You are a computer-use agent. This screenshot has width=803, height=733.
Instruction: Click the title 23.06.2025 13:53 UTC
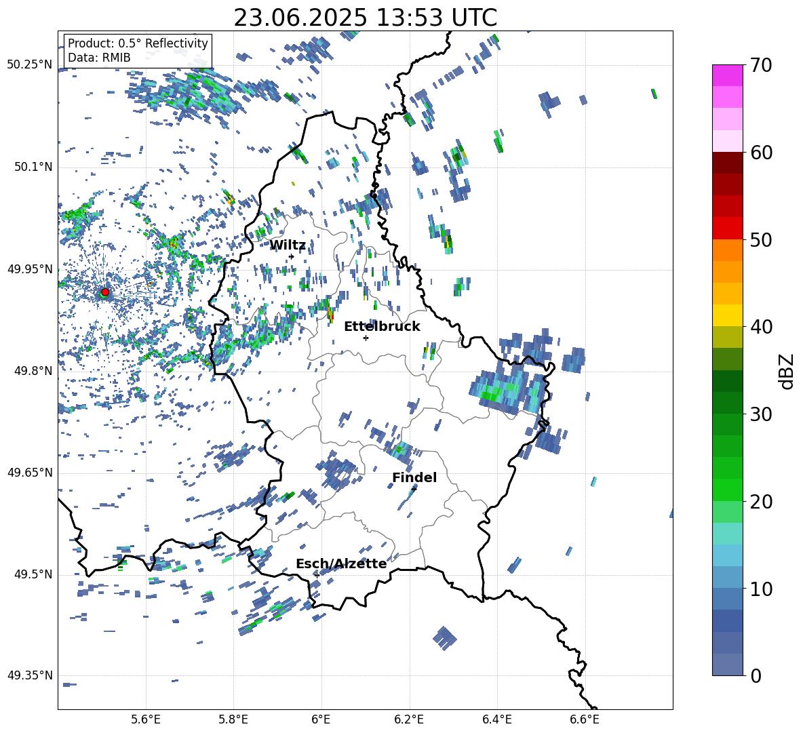(366, 18)
